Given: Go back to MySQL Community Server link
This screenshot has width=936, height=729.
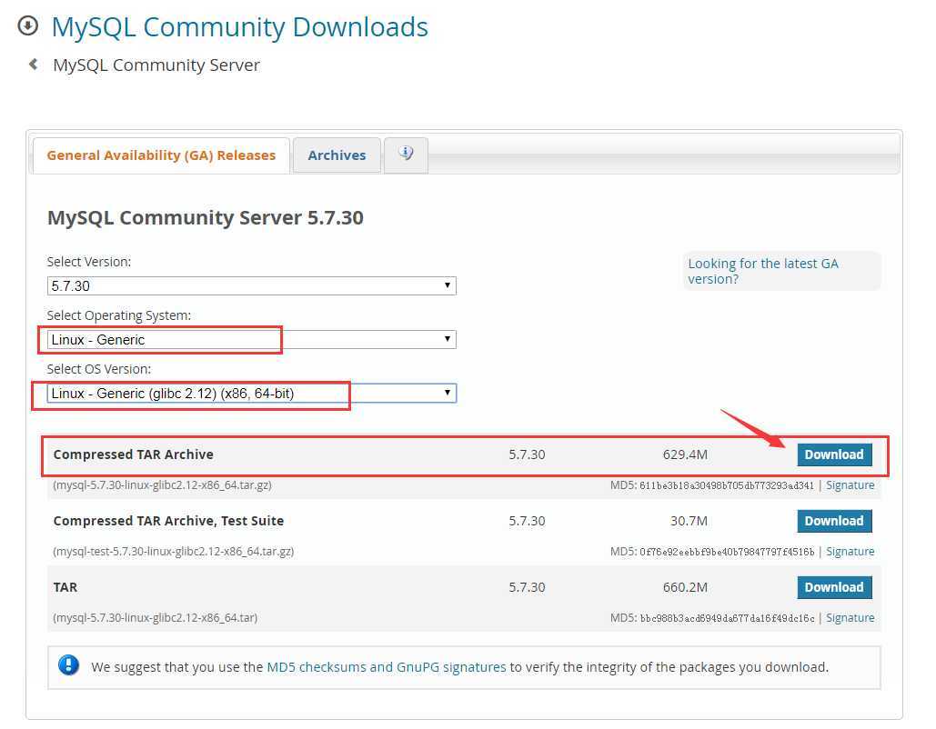Looking at the screenshot, I should 156,65.
